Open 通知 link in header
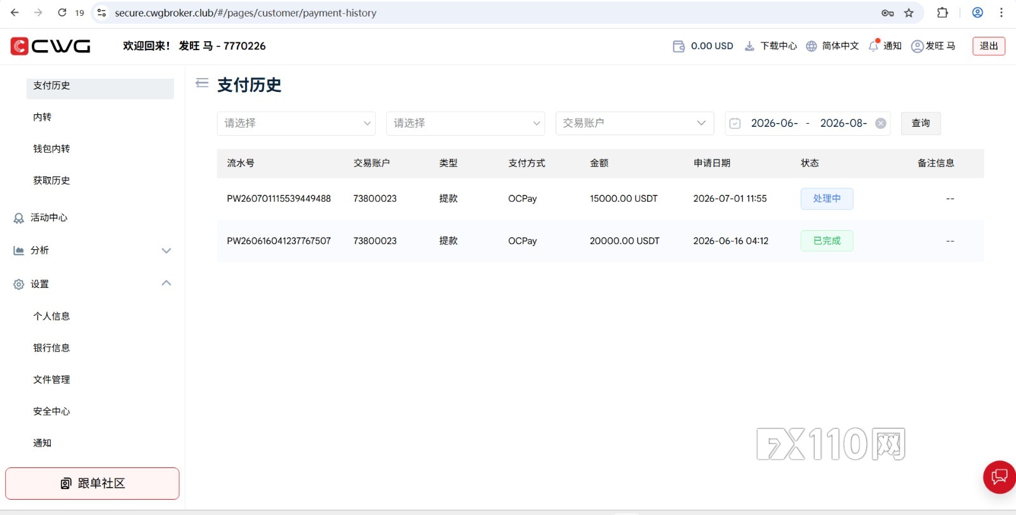Screen dimensions: 1016x515 click(892, 46)
